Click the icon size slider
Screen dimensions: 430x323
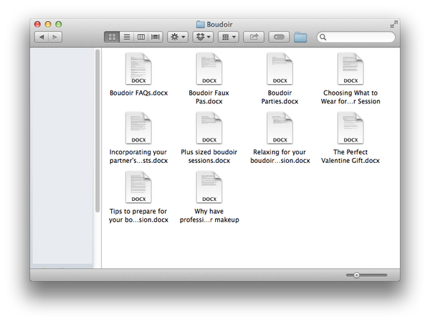pos(365,275)
